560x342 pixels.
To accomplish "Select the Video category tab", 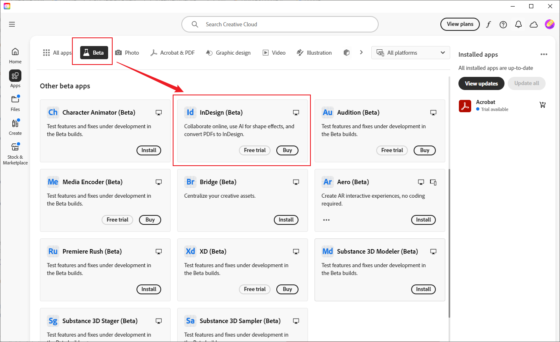I will pos(274,53).
